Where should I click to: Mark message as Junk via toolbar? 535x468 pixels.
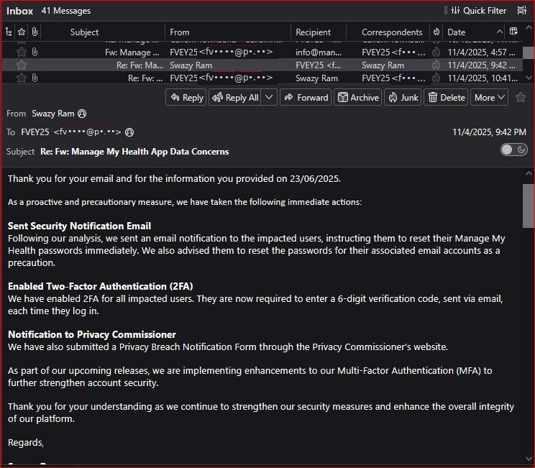point(403,98)
